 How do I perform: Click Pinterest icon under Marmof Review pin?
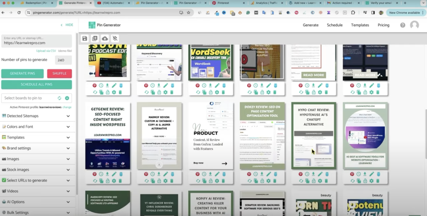point(146,174)
